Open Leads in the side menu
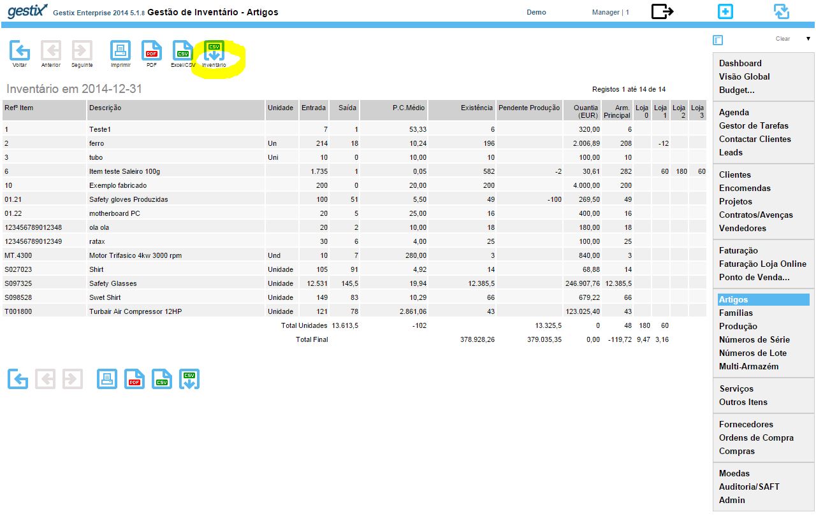 coord(731,152)
